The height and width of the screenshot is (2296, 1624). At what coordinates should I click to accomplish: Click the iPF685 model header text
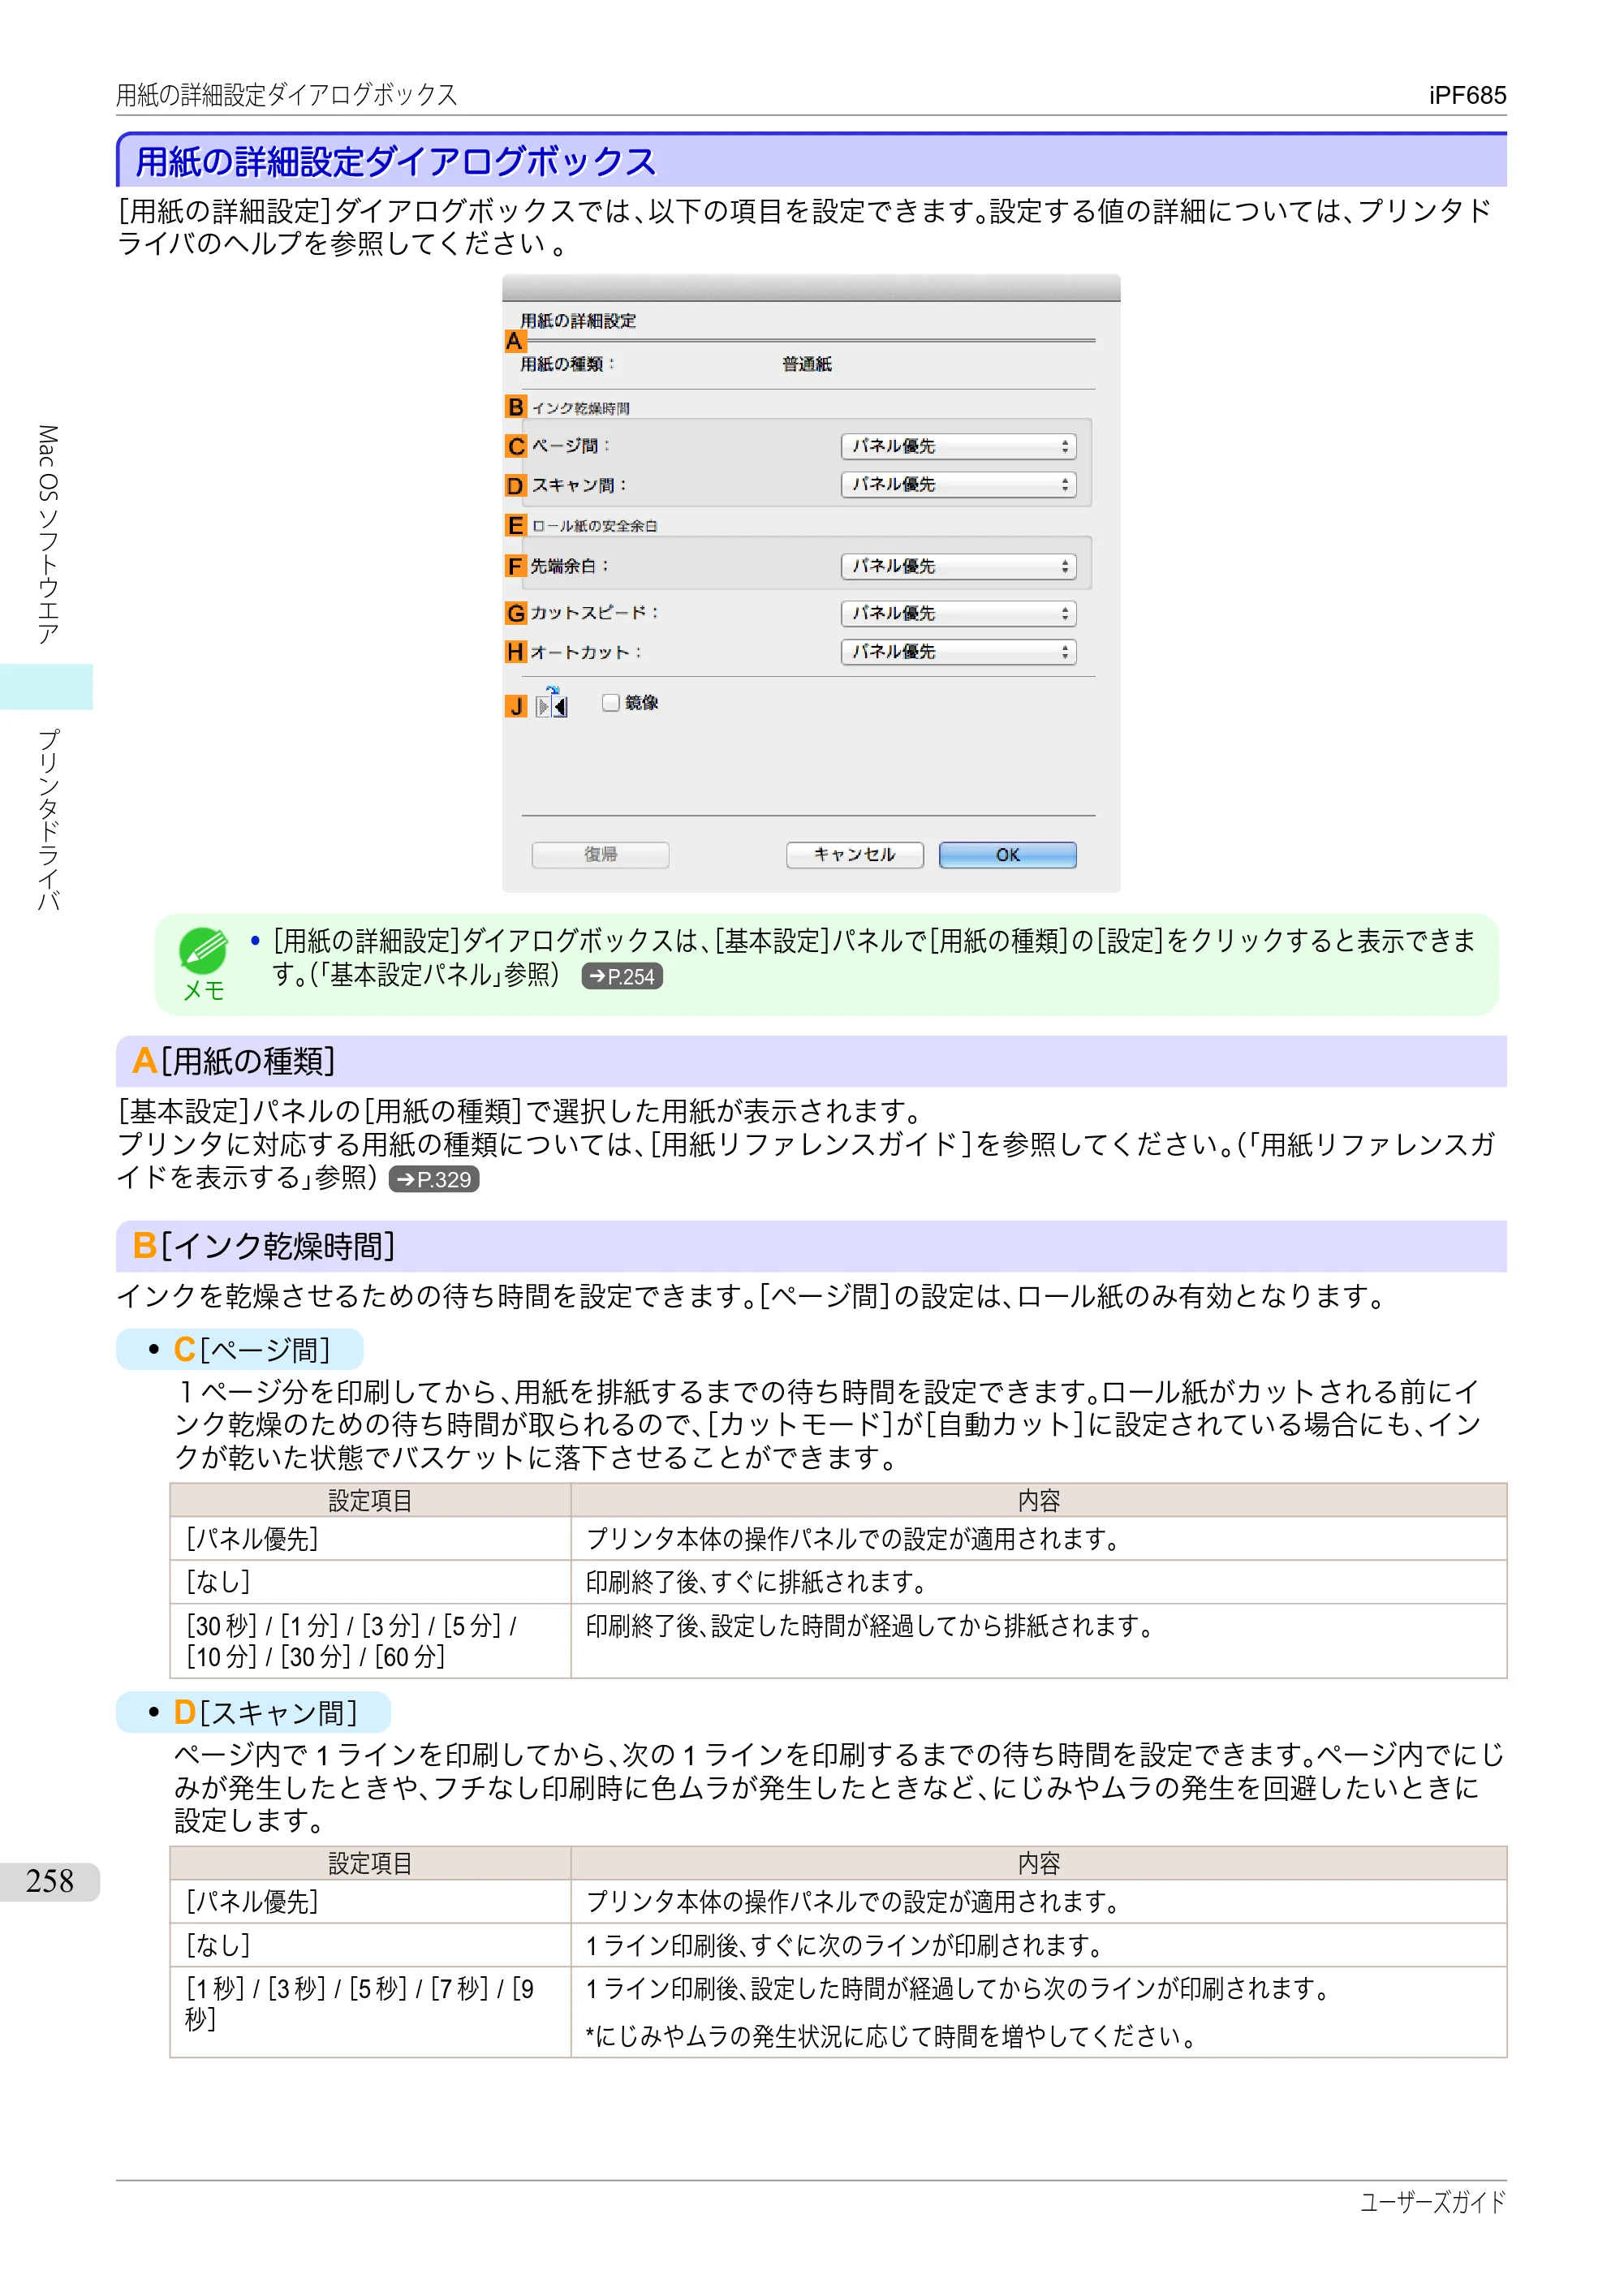coord(1467,96)
